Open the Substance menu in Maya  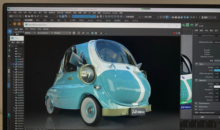(x=107, y=13)
